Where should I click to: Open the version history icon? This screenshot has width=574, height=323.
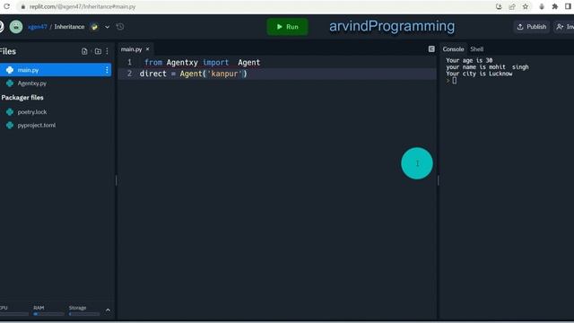tap(120, 27)
